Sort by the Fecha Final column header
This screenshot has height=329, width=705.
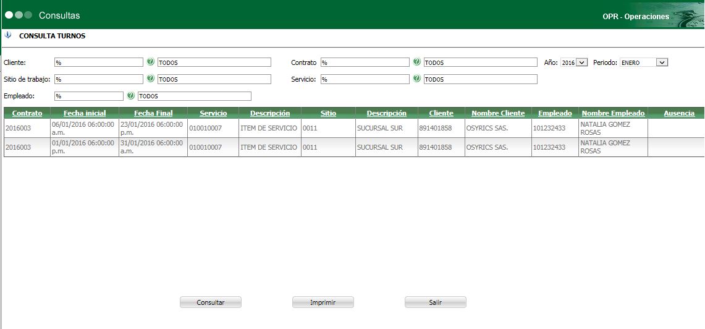coord(153,113)
